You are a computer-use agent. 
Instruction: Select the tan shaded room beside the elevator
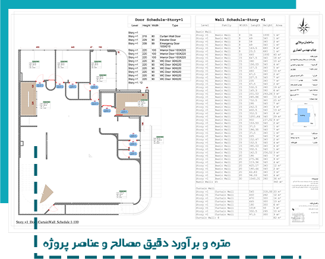tap(132, 104)
